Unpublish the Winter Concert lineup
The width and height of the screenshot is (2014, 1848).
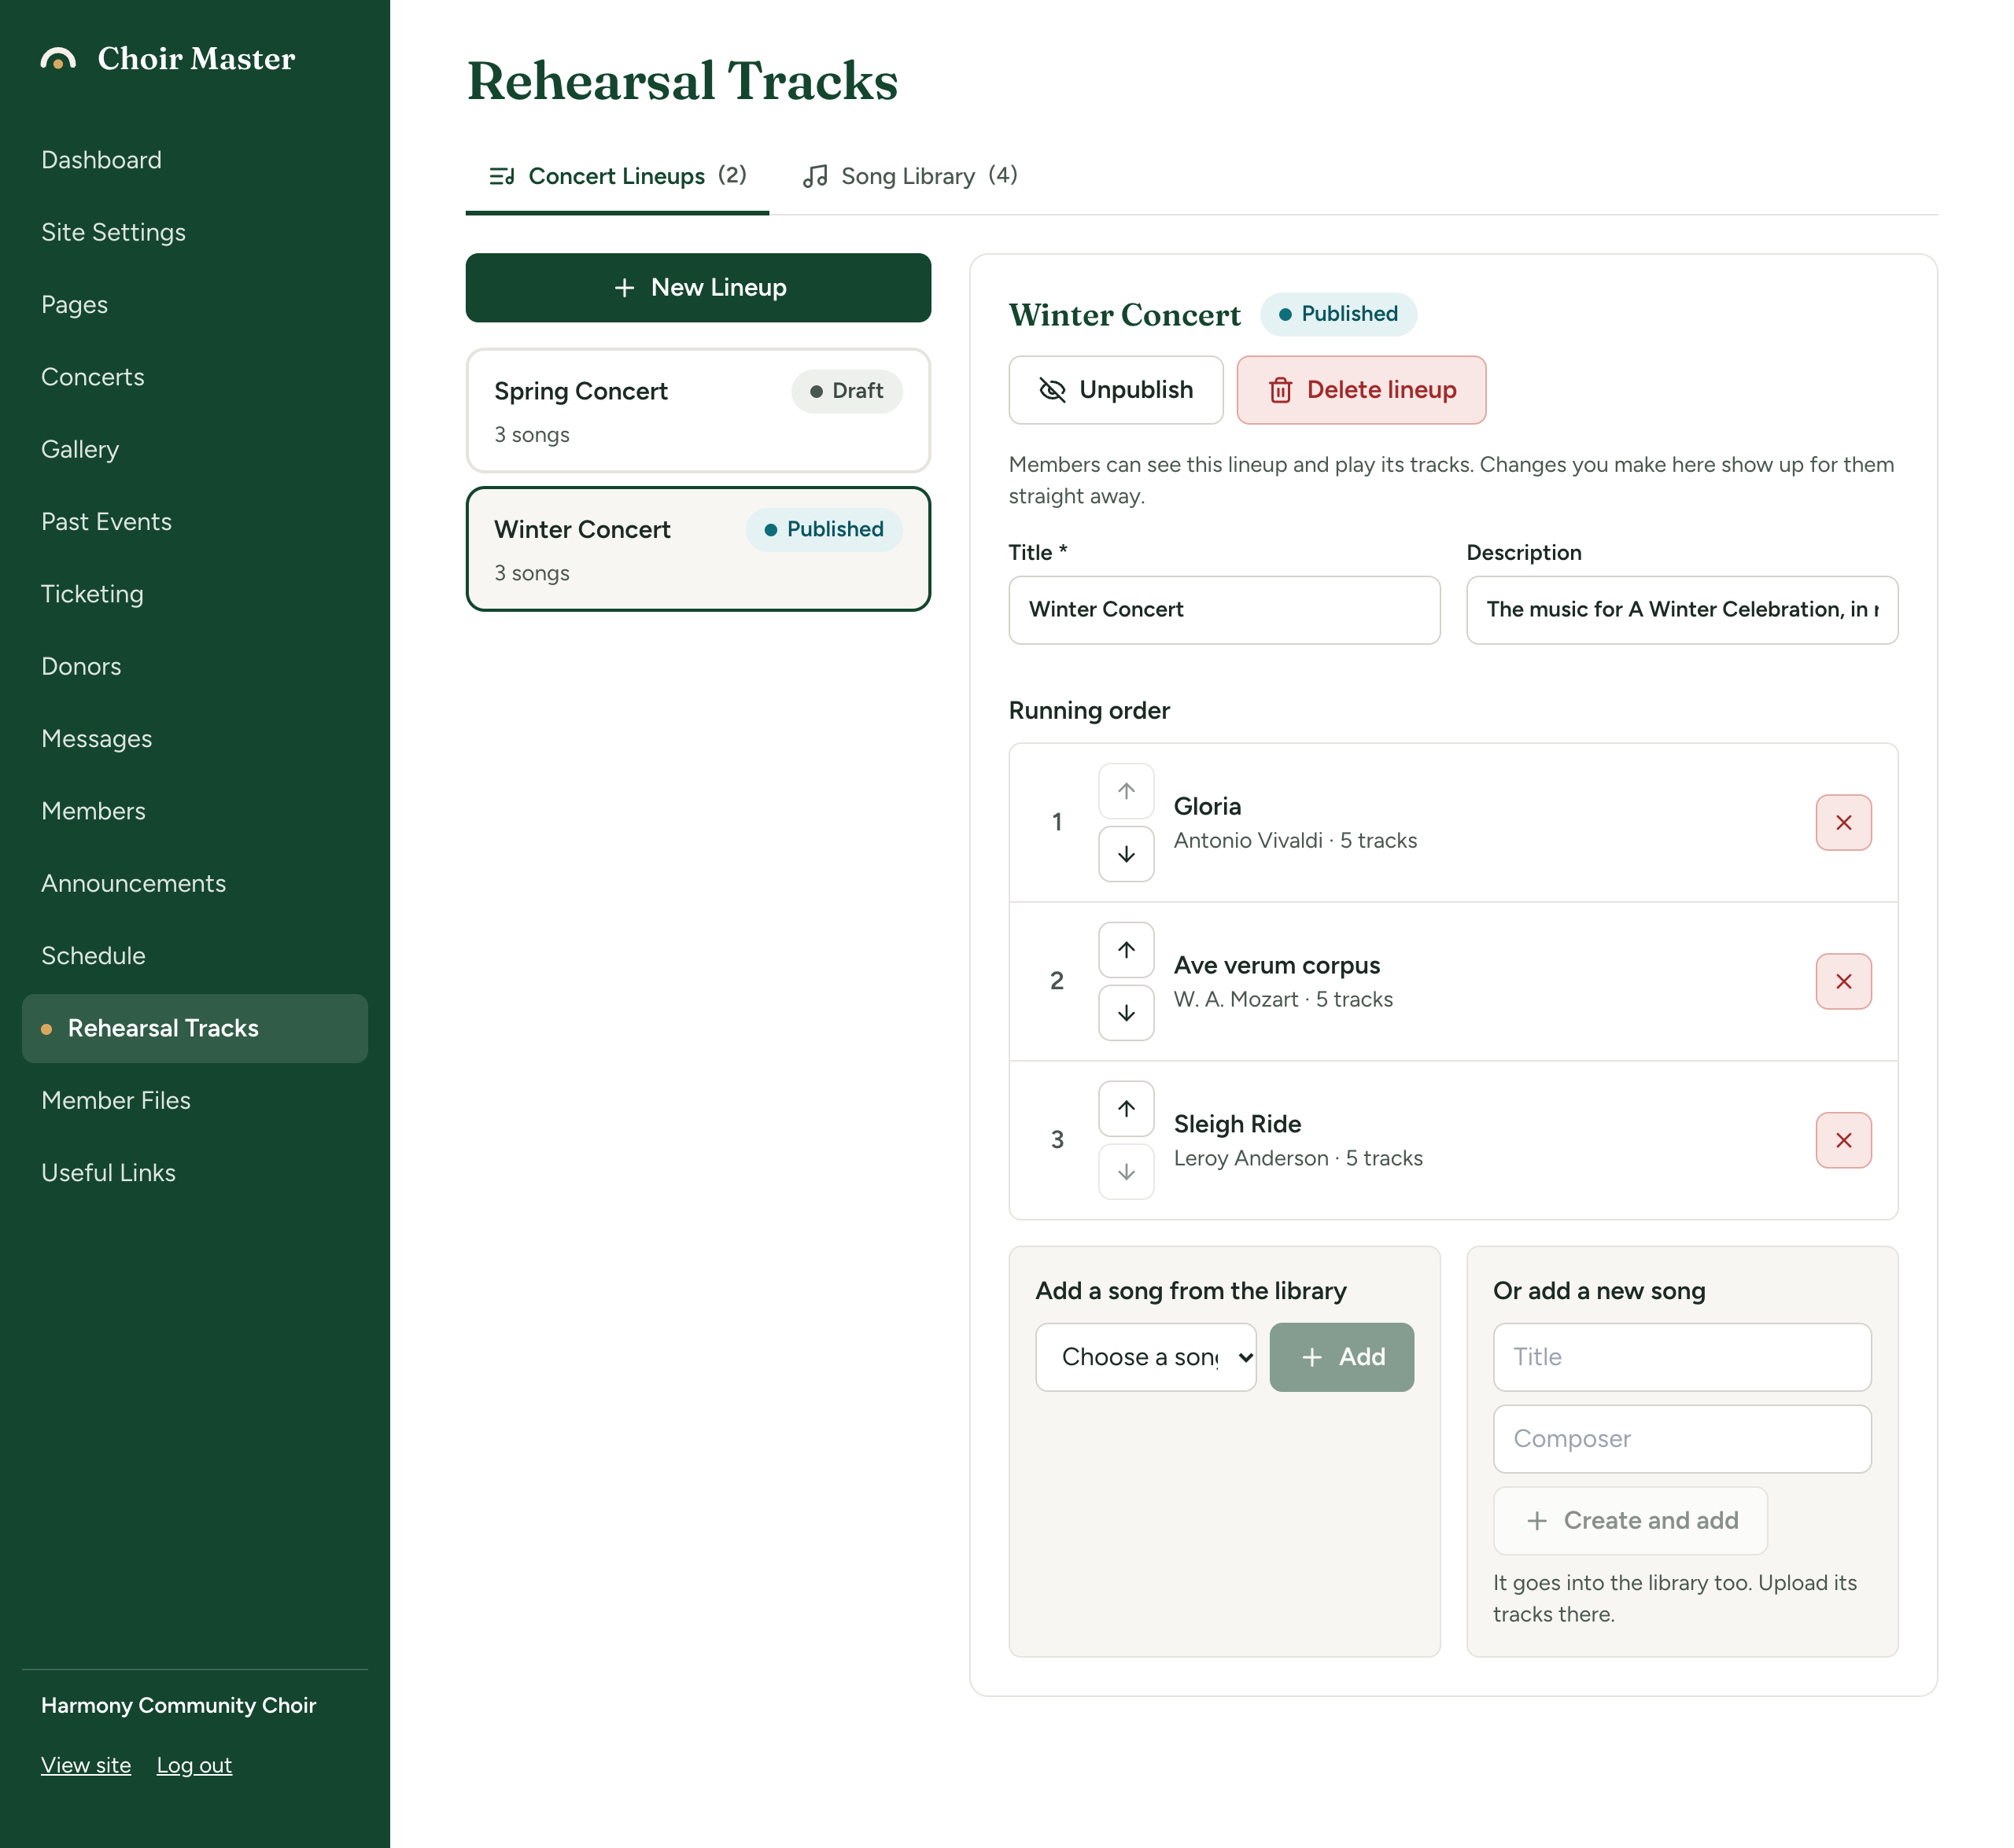[1116, 390]
